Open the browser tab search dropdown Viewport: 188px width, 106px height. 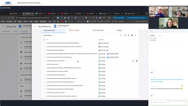coord(146,14)
